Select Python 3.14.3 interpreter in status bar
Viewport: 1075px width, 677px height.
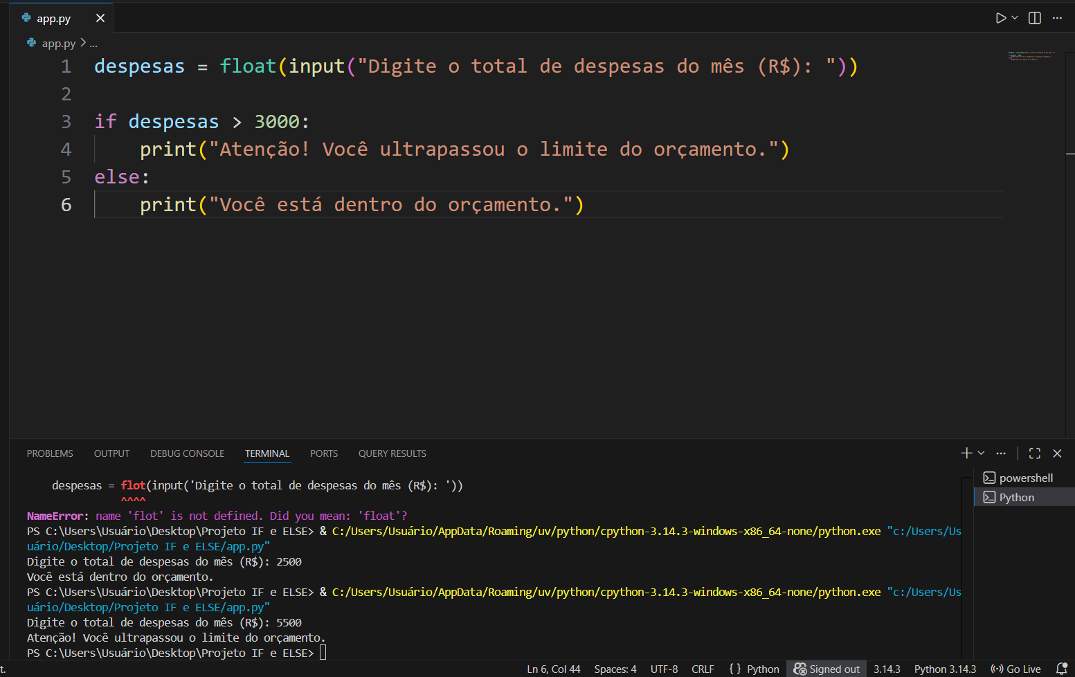click(945, 669)
